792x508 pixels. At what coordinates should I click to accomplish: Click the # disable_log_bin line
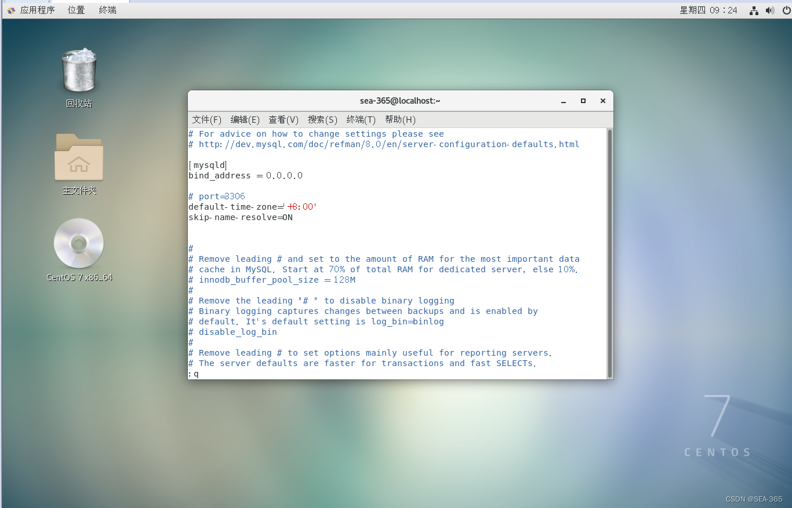point(232,332)
